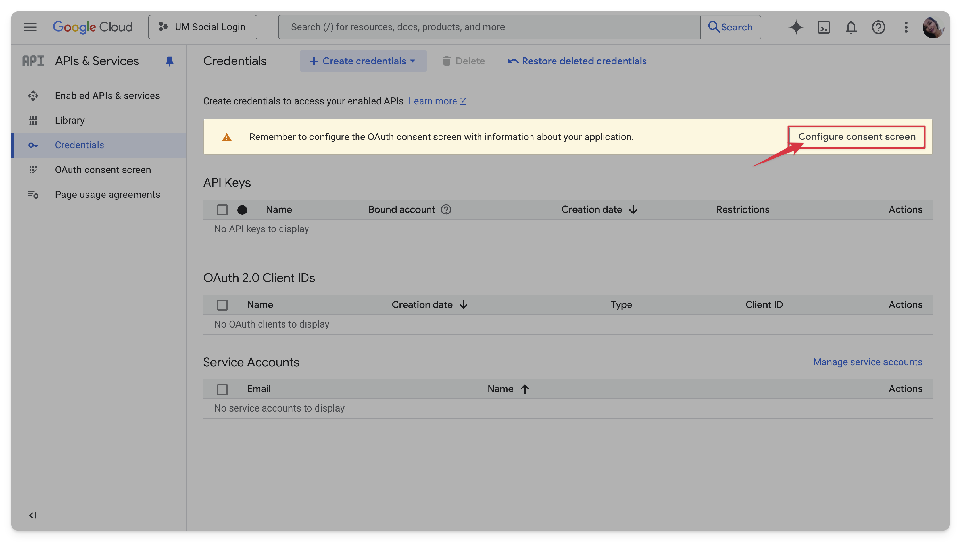Click Bound account help tooltip icon

[x=446, y=209]
